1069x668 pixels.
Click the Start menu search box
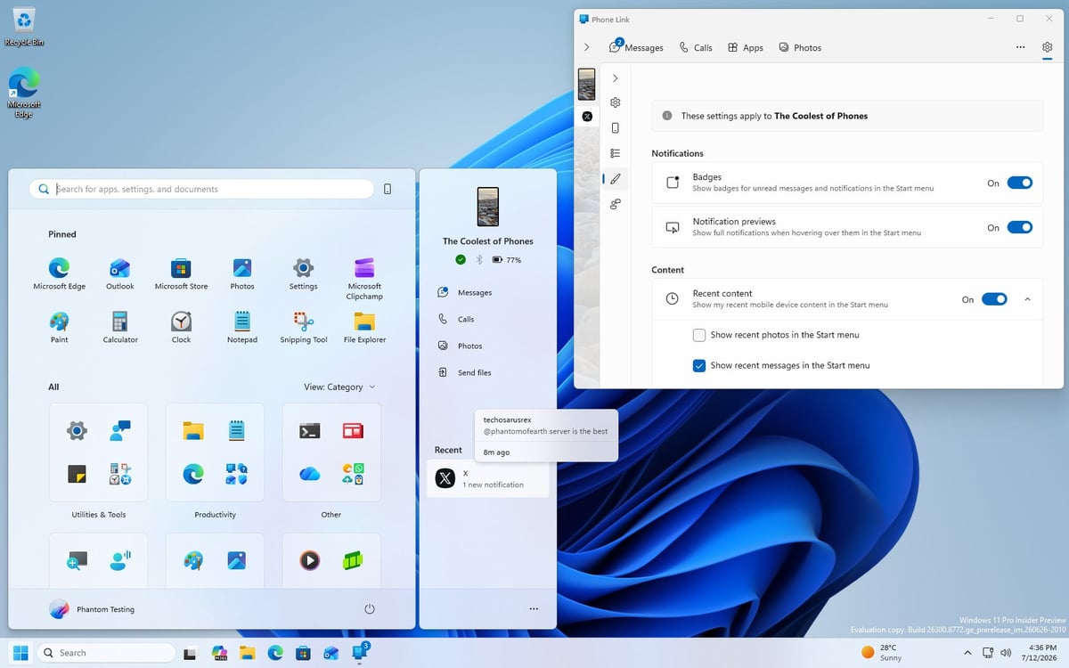pos(201,189)
